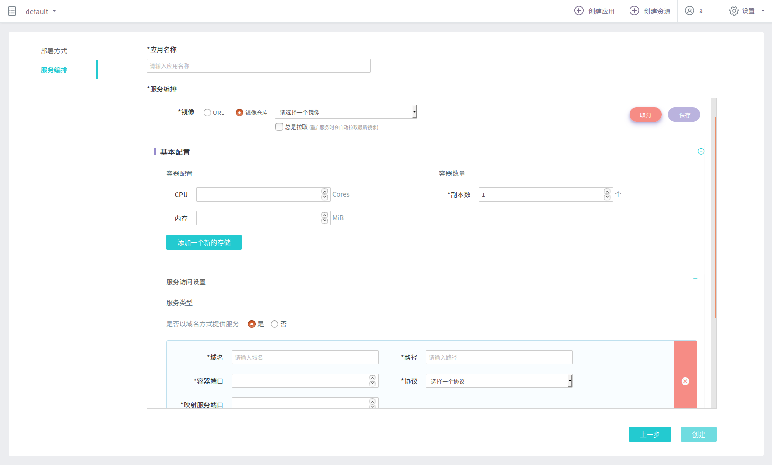Click the 创建资源 plus icon
772x465 pixels.
[634, 10]
